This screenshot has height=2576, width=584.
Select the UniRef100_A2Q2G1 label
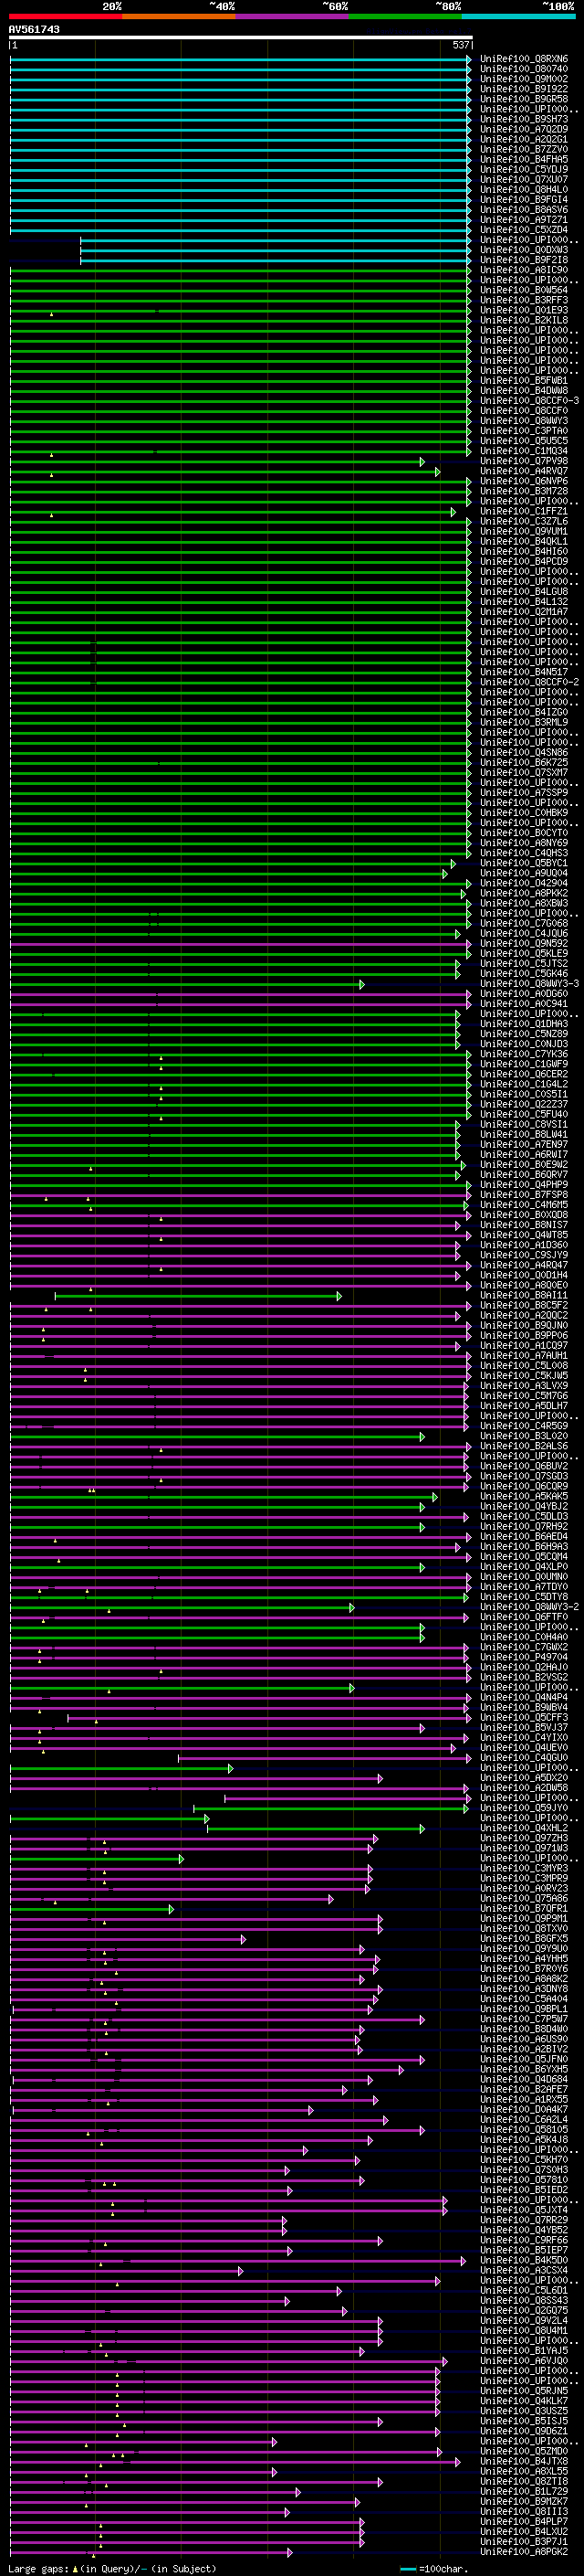click(524, 139)
